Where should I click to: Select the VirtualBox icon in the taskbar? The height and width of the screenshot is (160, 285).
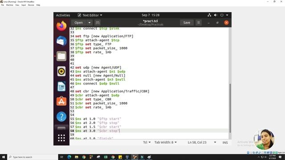tap(127, 157)
